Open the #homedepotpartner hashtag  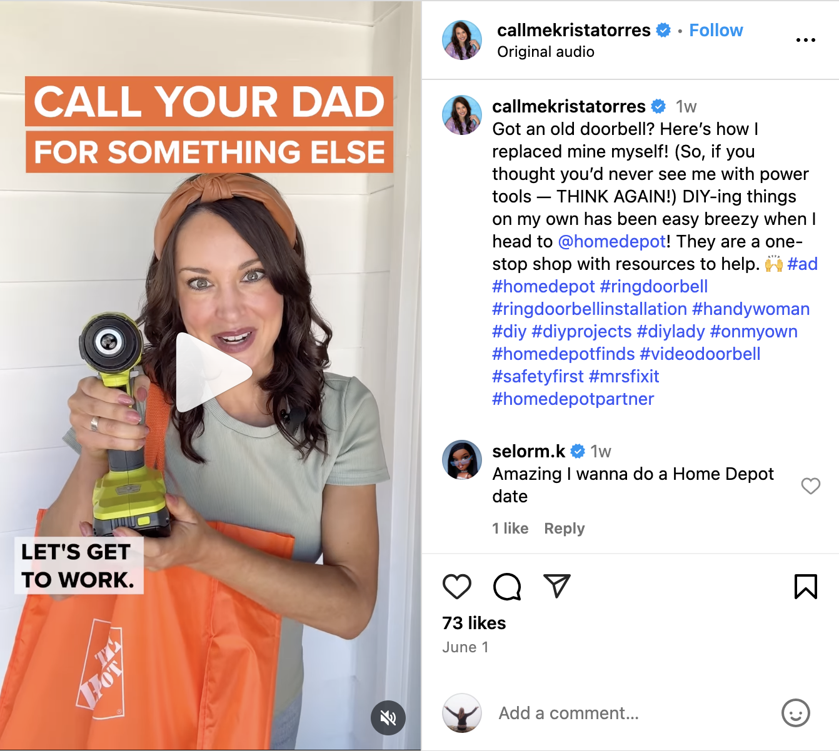[573, 399]
